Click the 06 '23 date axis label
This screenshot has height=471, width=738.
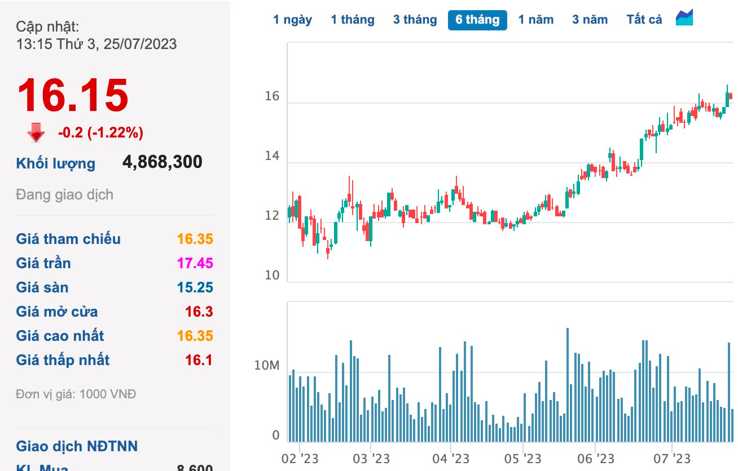pyautogui.click(x=596, y=459)
